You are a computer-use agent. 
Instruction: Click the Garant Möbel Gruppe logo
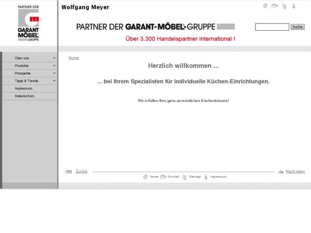click(x=28, y=23)
